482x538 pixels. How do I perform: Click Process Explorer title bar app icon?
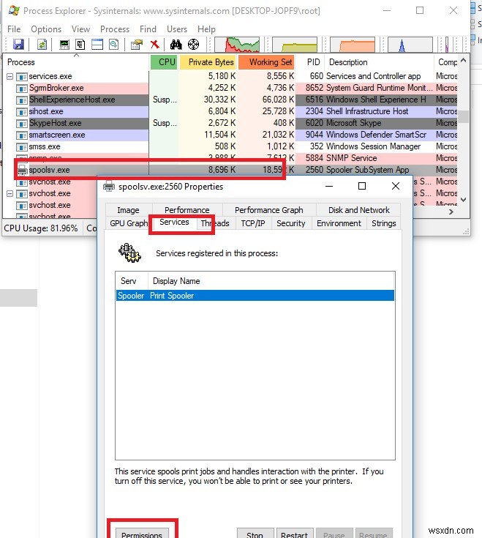(x=14, y=11)
